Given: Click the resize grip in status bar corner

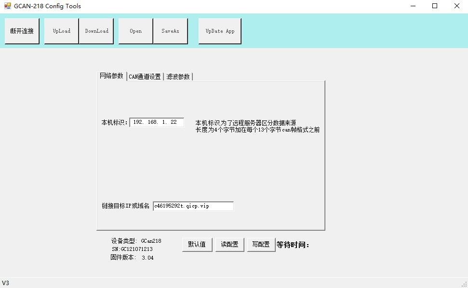Looking at the screenshot, I should [x=464, y=284].
